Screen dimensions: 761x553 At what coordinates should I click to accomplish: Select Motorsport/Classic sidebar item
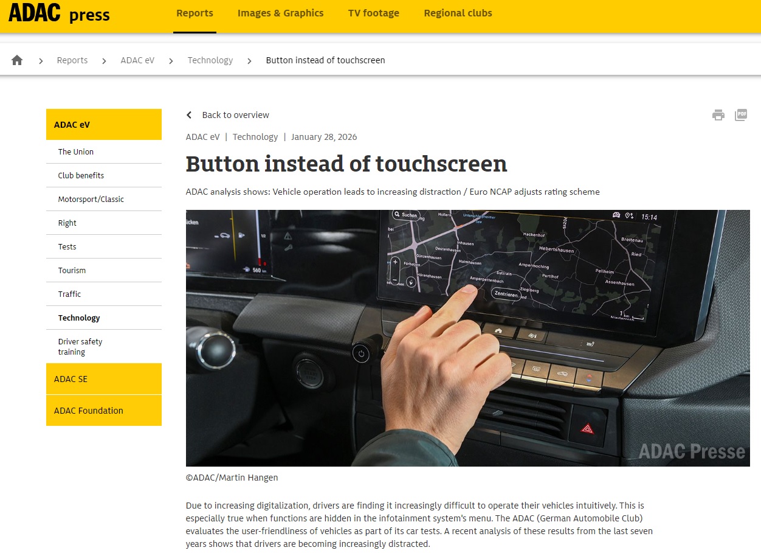click(91, 200)
